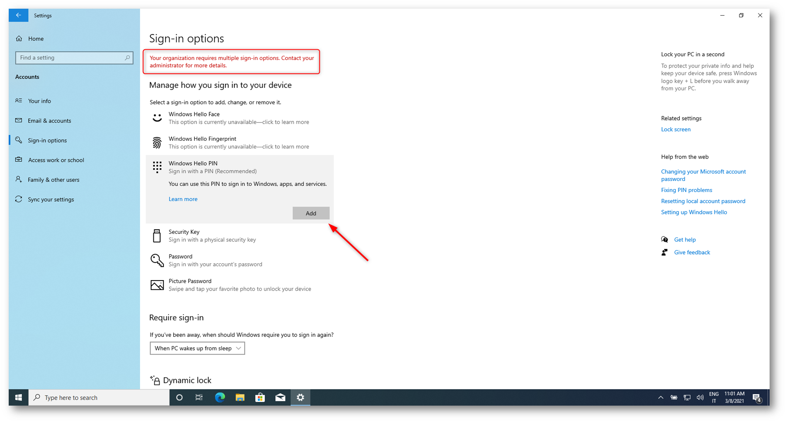Image resolution: width=787 pixels, height=423 pixels.
Task: Open Microsoft Store from the taskbar
Action: (260, 397)
